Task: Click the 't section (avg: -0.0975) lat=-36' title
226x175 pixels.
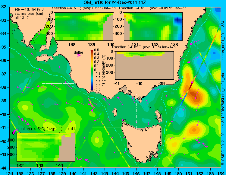Action: click(x=153, y=8)
